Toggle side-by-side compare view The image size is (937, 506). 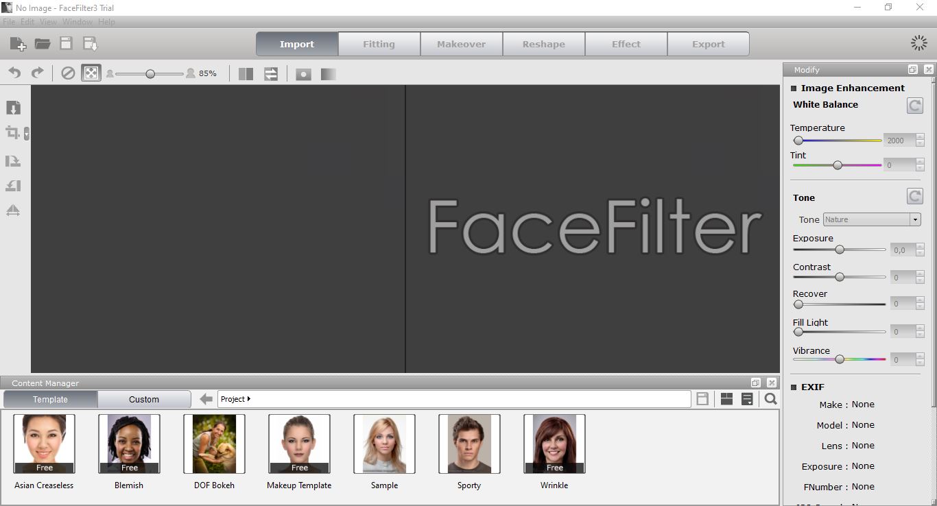click(246, 73)
